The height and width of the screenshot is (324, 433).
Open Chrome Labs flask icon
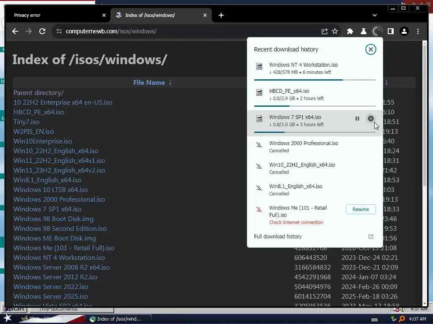point(363,31)
